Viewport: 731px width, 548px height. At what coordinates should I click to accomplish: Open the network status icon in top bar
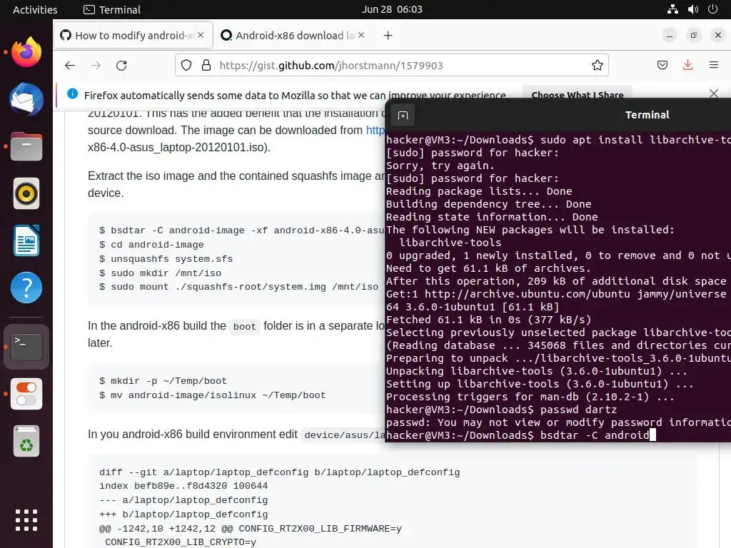pyautogui.click(x=672, y=9)
